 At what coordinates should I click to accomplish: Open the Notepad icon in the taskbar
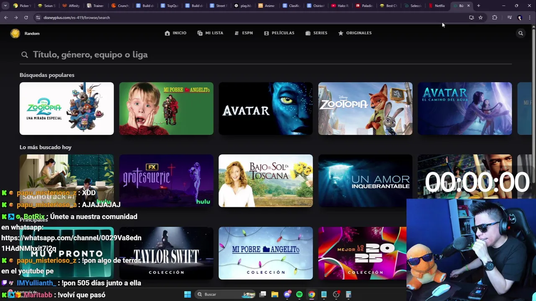pos(324,294)
